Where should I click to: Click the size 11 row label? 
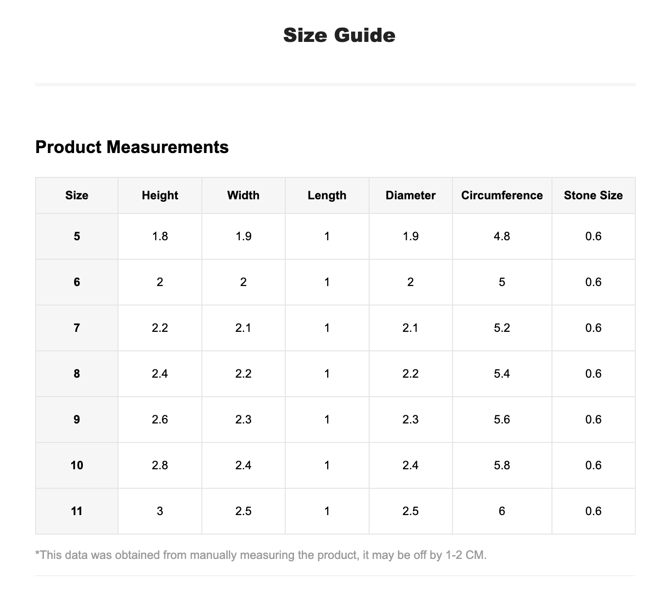click(77, 511)
